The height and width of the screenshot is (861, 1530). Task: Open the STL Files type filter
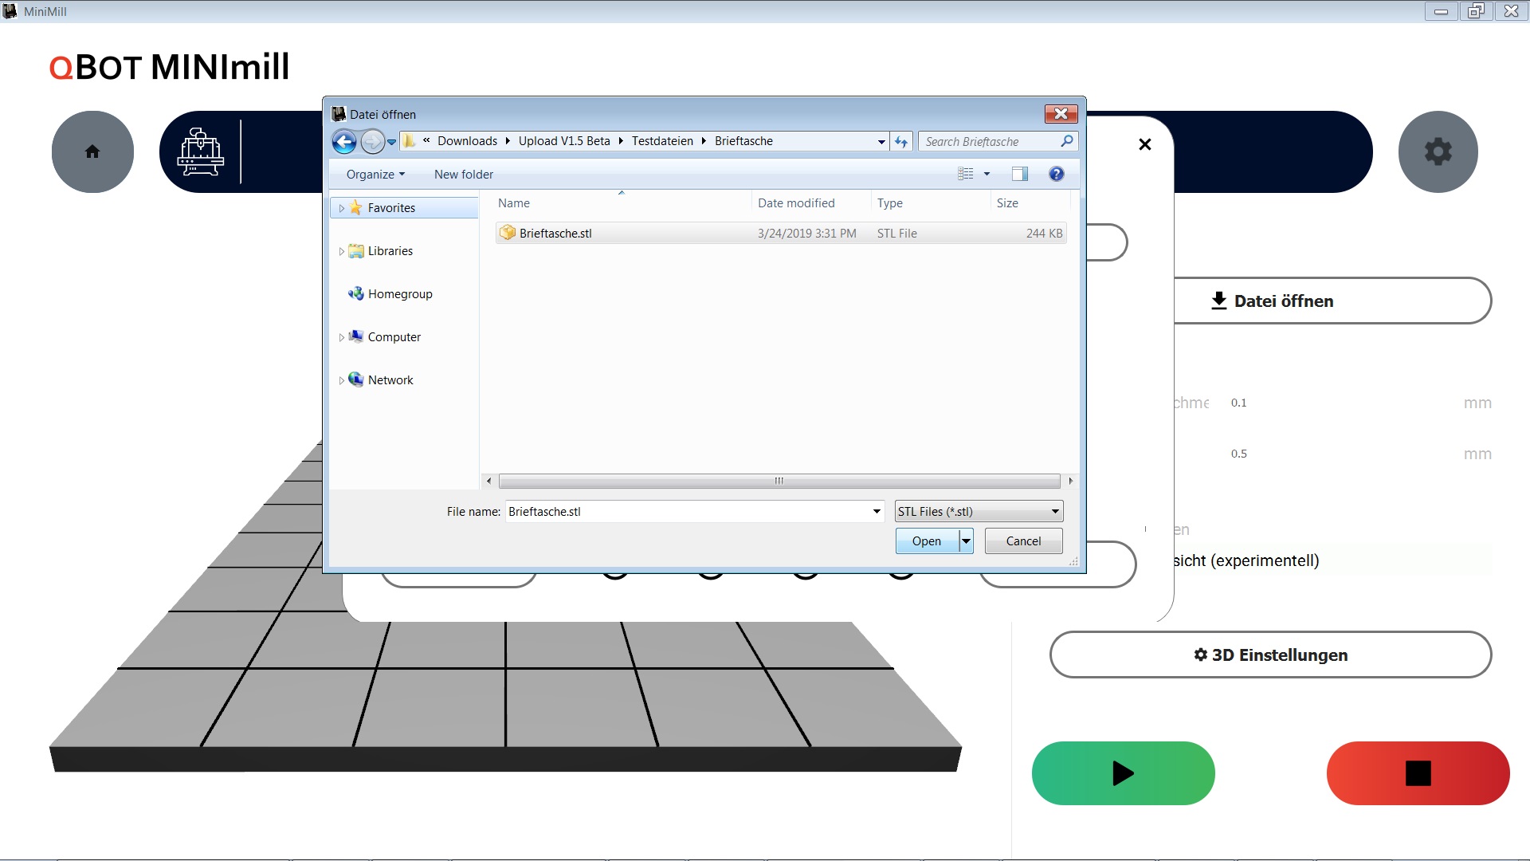pos(979,511)
